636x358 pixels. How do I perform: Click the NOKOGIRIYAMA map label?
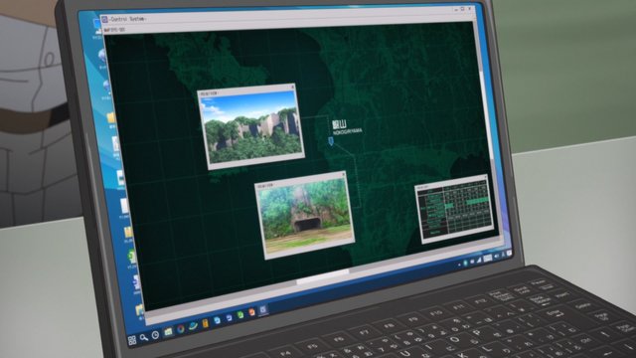point(347,132)
